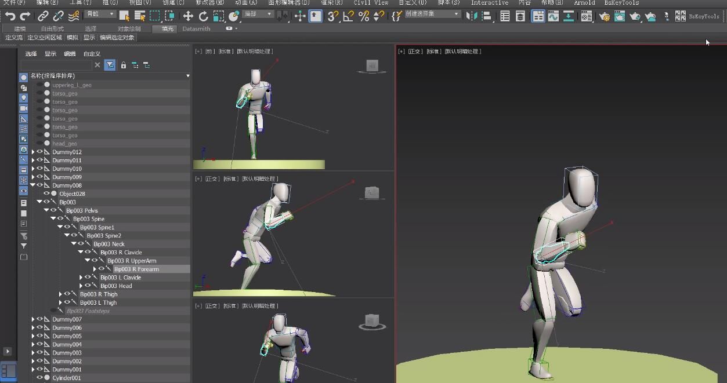Open the BsKeyTools menu
The height and width of the screenshot is (383, 727).
(621, 3)
